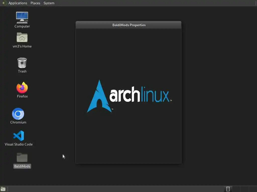Click the show desktop button in bottom panel
The width and height of the screenshot is (257, 192).
point(3,189)
